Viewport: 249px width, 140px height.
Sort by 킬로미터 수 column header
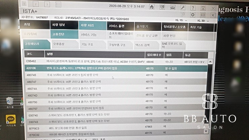(x=154, y=55)
